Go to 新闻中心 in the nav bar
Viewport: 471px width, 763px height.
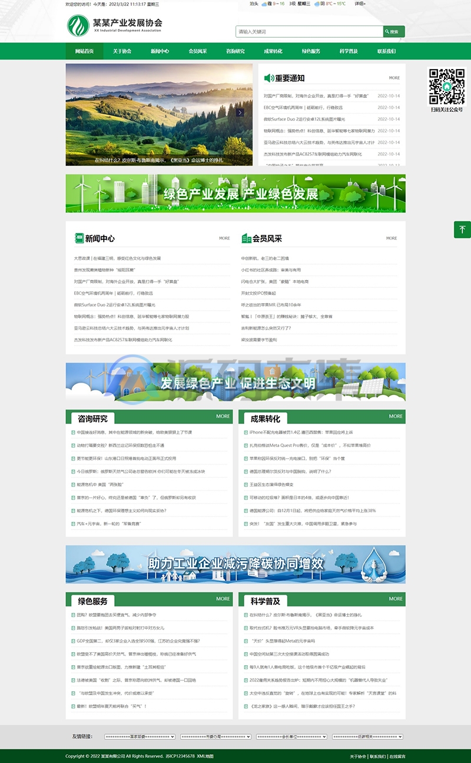160,51
